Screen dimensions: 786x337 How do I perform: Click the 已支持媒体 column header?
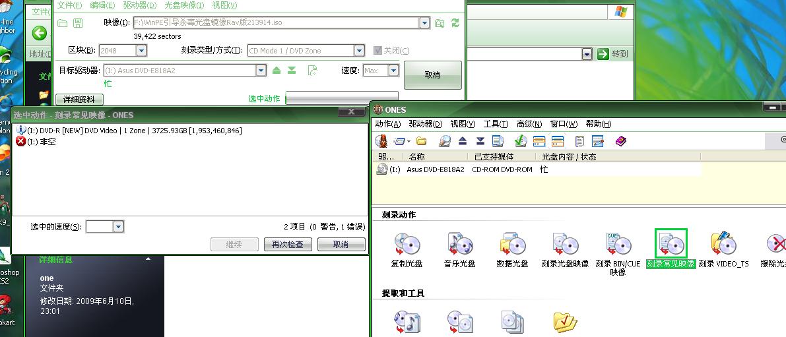[x=502, y=157]
